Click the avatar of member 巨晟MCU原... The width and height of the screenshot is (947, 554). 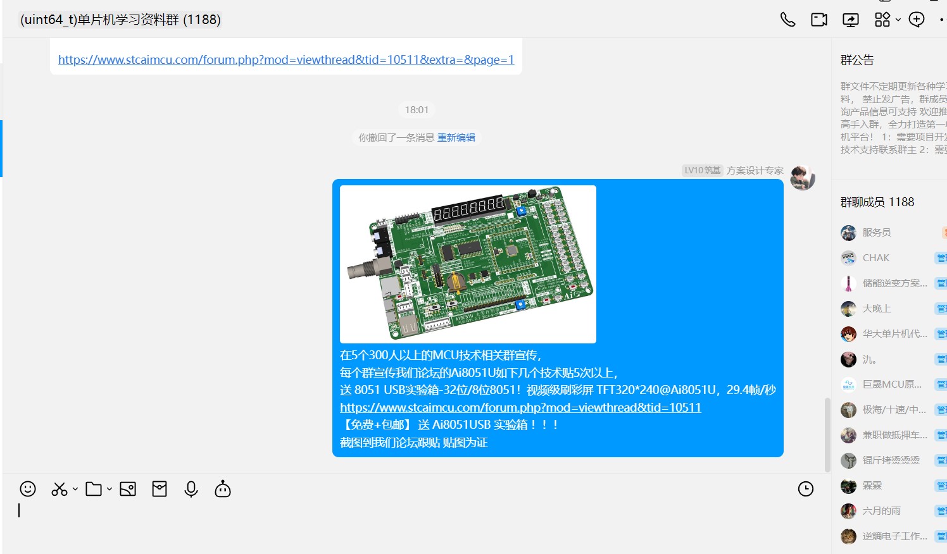849,385
